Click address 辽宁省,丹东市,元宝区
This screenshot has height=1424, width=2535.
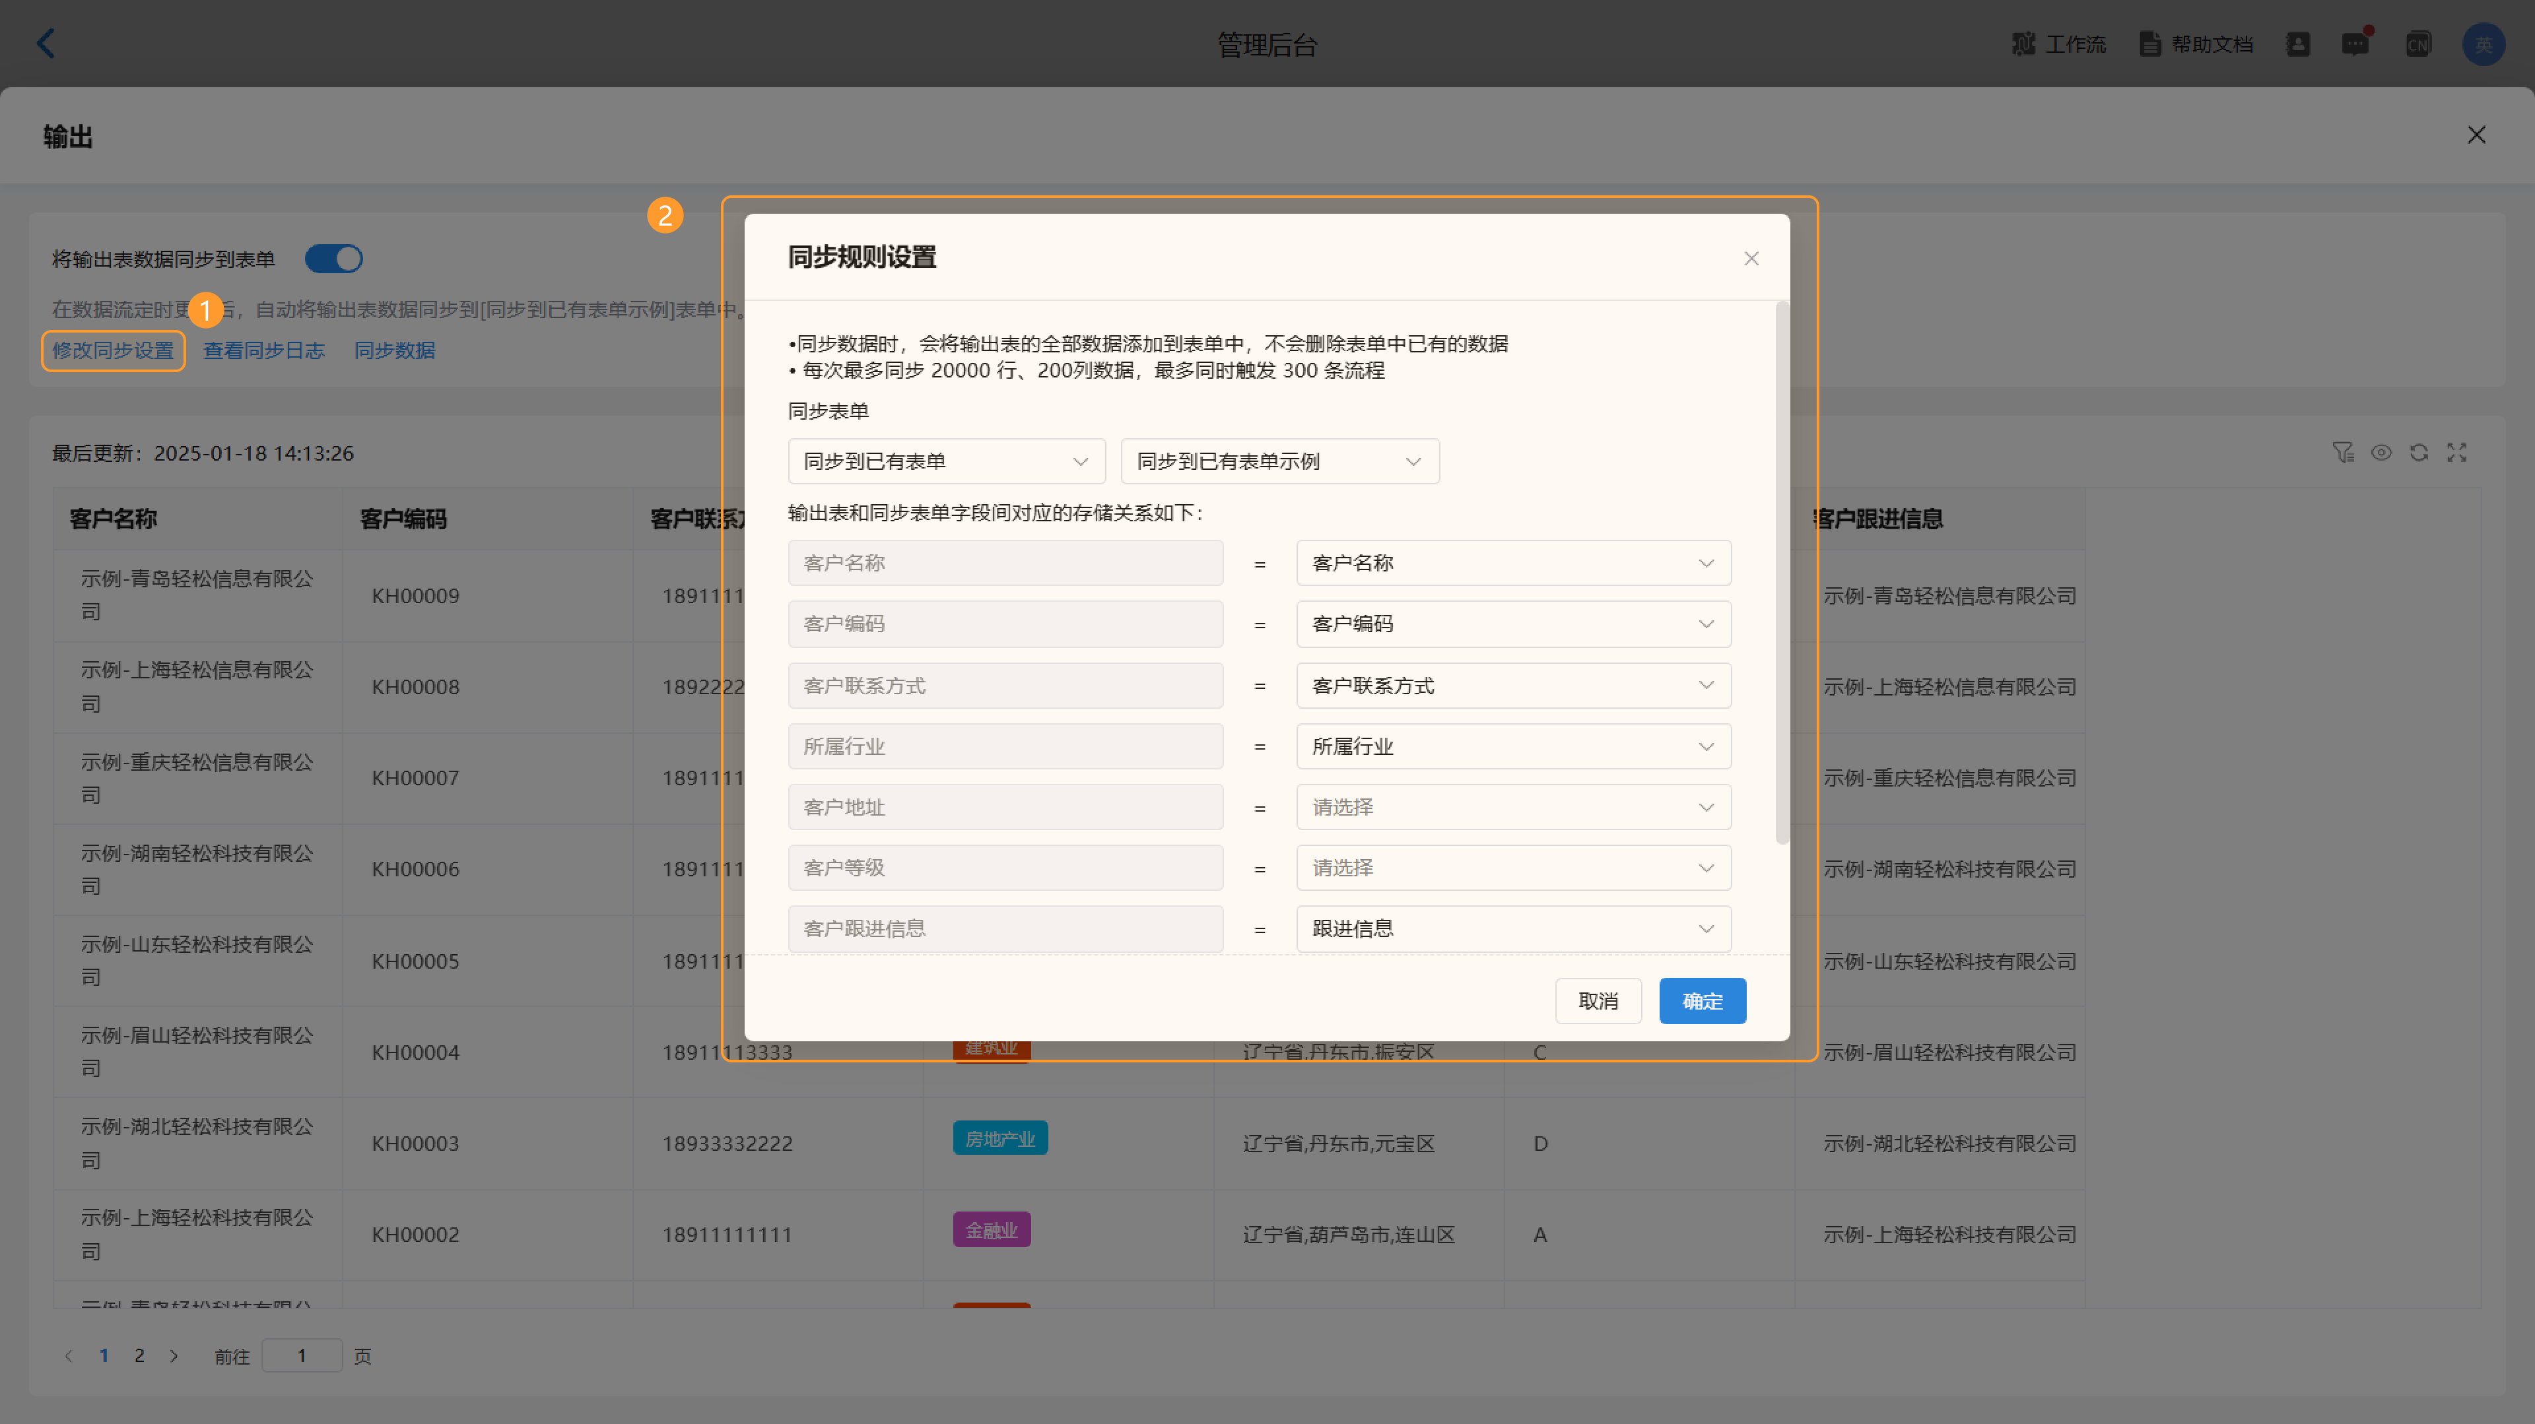coord(1338,1144)
